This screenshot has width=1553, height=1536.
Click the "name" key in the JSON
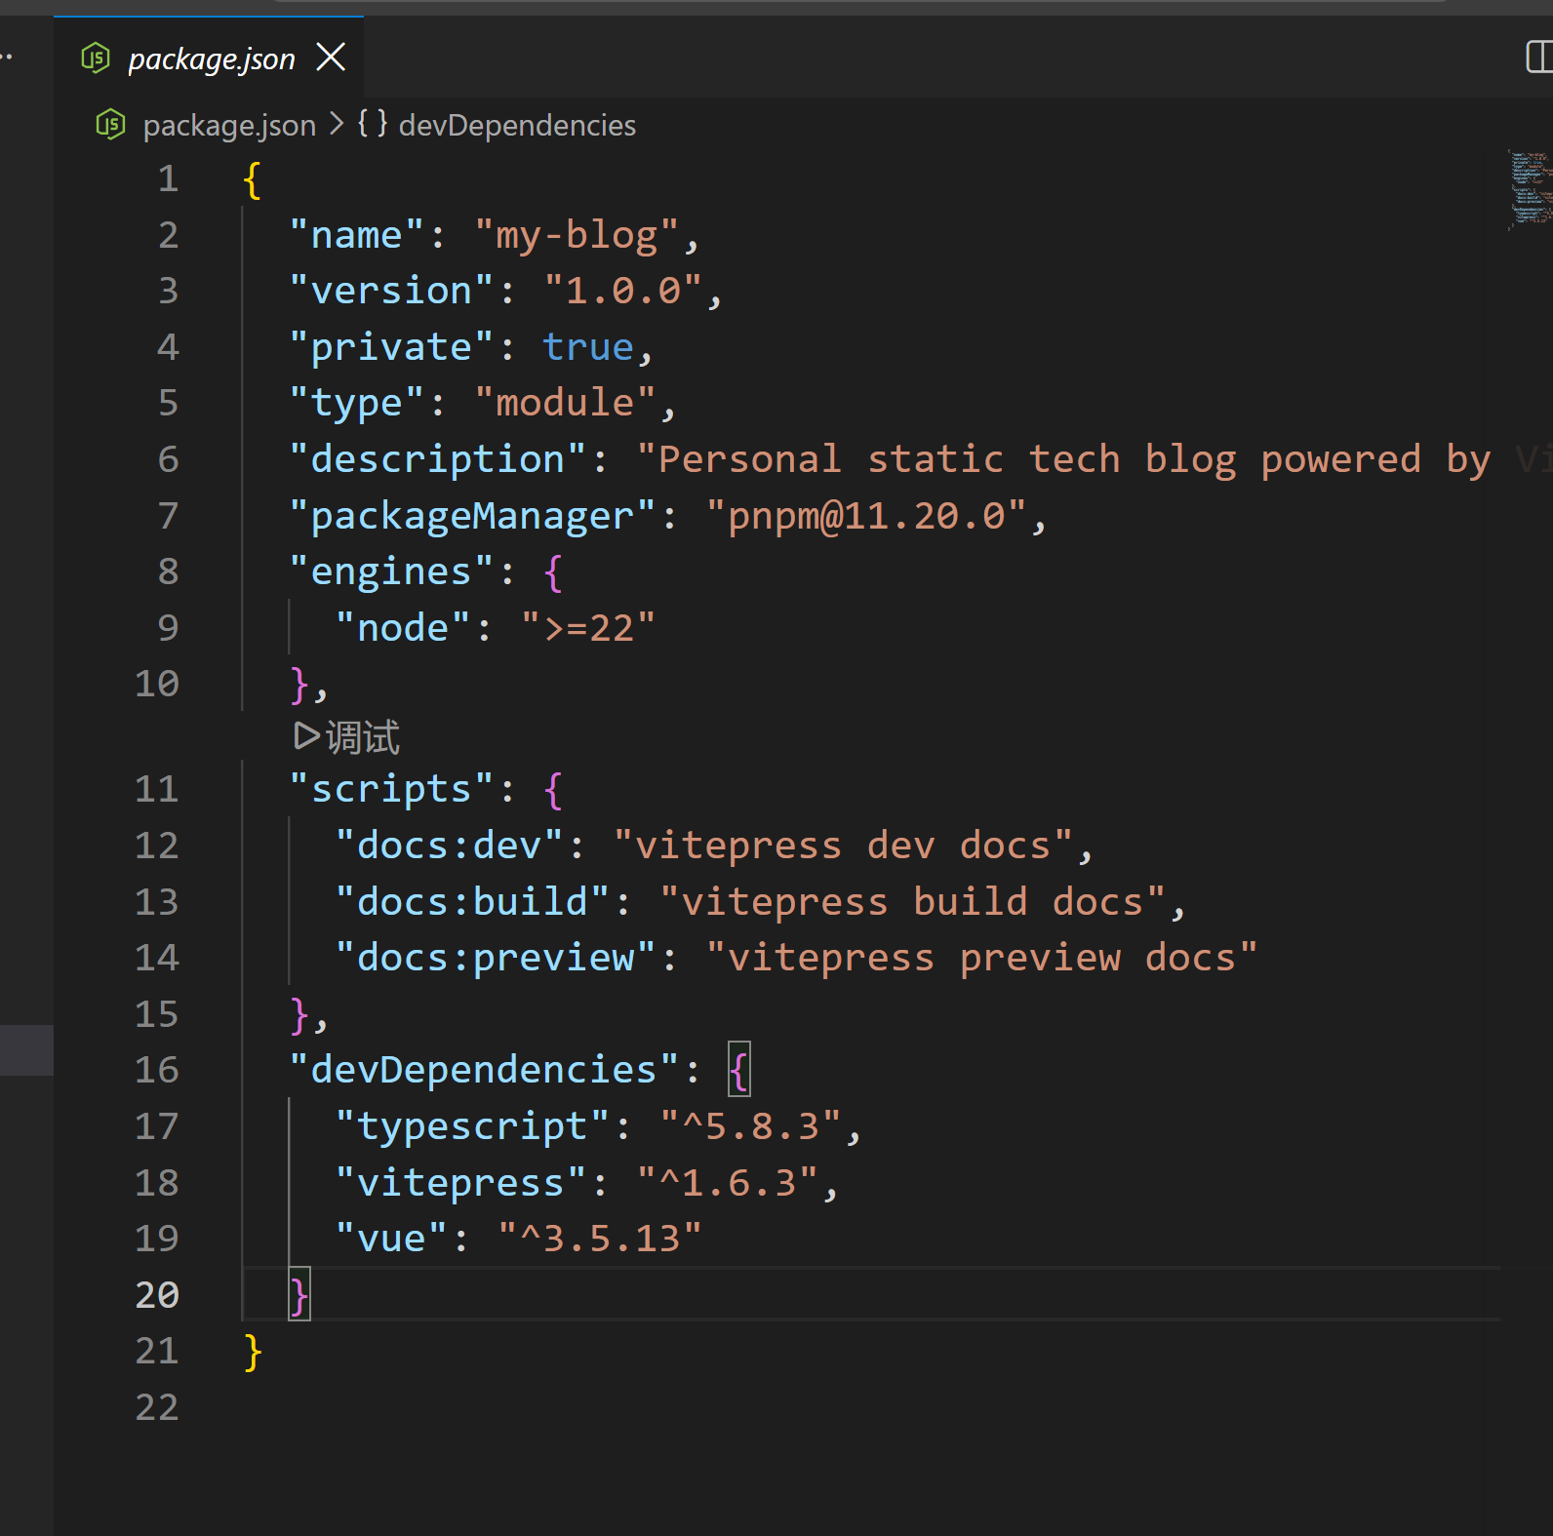coord(356,235)
